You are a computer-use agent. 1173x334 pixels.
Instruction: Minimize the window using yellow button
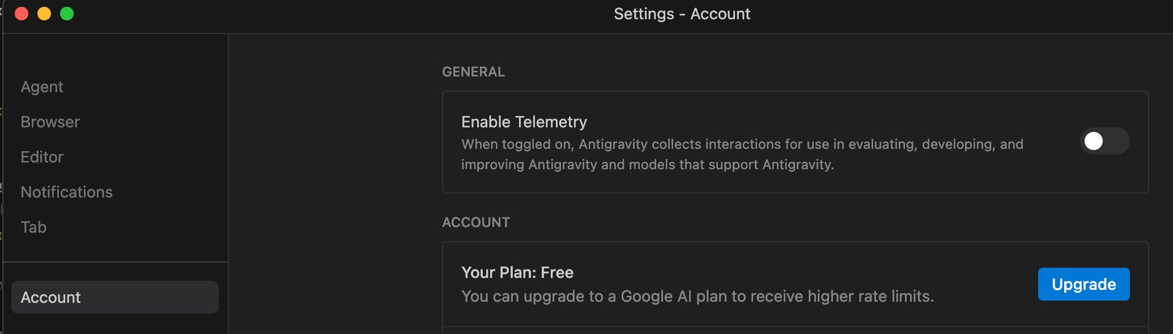(44, 14)
